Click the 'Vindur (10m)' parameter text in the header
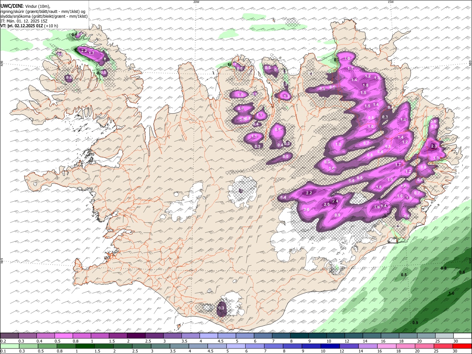Image resolution: width=472 pixels, height=354 pixels. coord(37,6)
